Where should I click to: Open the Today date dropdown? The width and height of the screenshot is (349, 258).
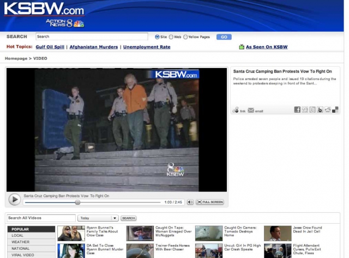coord(98,218)
